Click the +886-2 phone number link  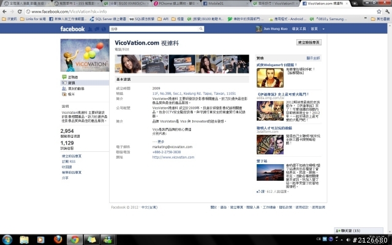pyautogui.click(x=167, y=152)
